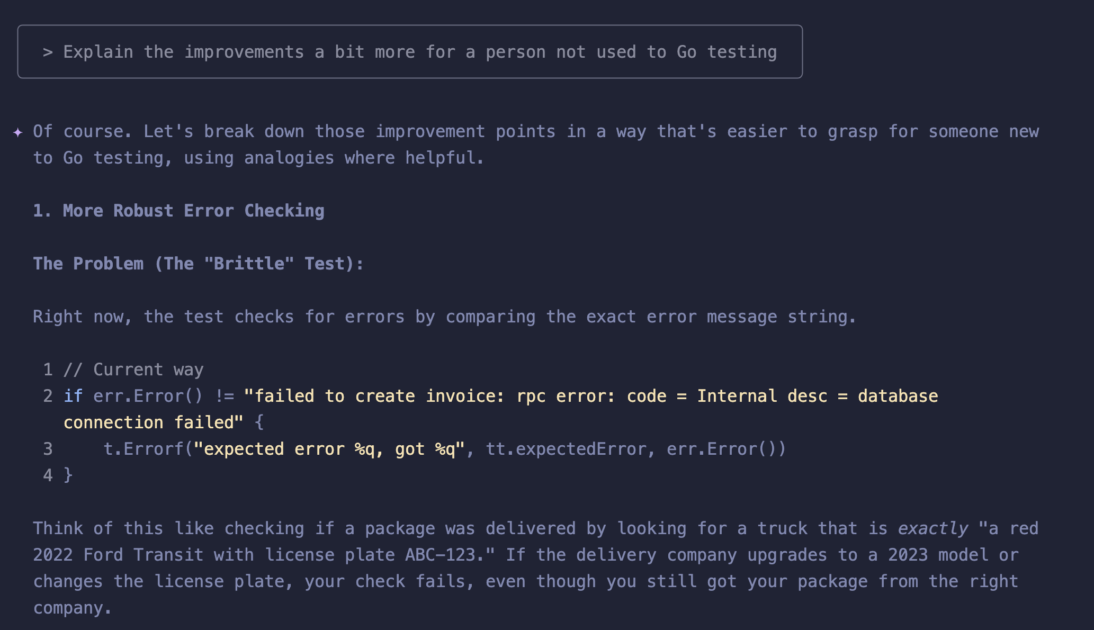Click line number 4 in code block
The width and height of the screenshot is (1094, 630).
[48, 475]
